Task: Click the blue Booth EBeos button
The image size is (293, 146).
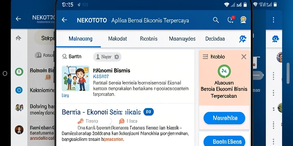Action: (224, 141)
